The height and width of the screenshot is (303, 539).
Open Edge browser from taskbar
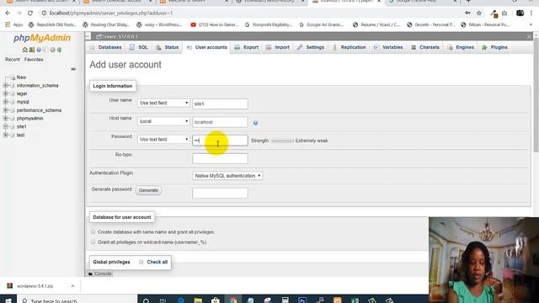click(x=181, y=300)
